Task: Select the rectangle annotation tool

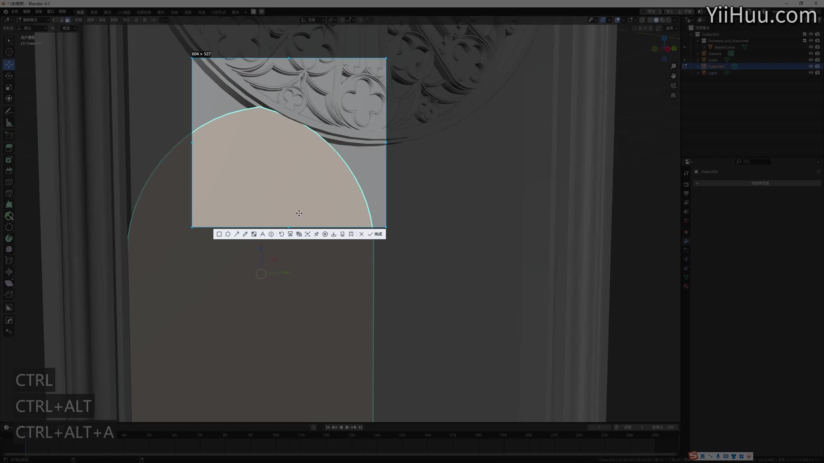Action: click(219, 234)
